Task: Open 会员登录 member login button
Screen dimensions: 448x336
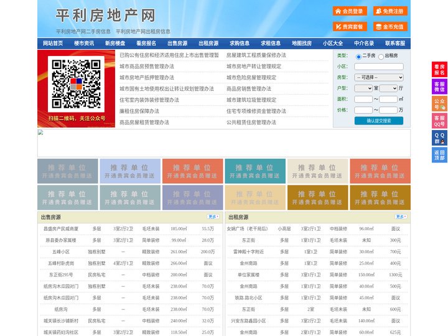Action: pyautogui.click(x=350, y=11)
